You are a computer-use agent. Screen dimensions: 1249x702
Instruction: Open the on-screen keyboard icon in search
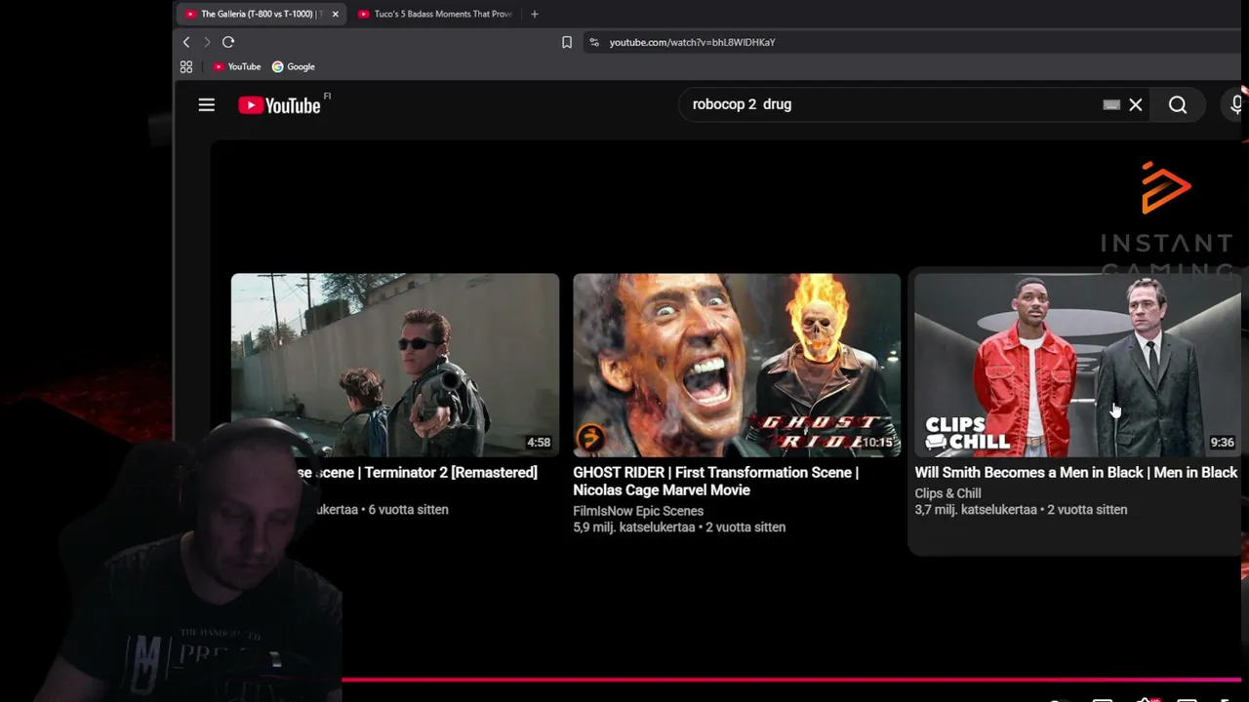pos(1111,104)
